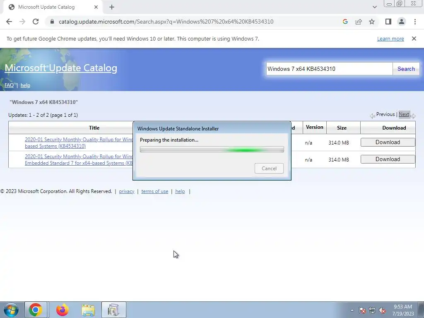
Task: Click the installer progress bar
Action: click(x=212, y=149)
